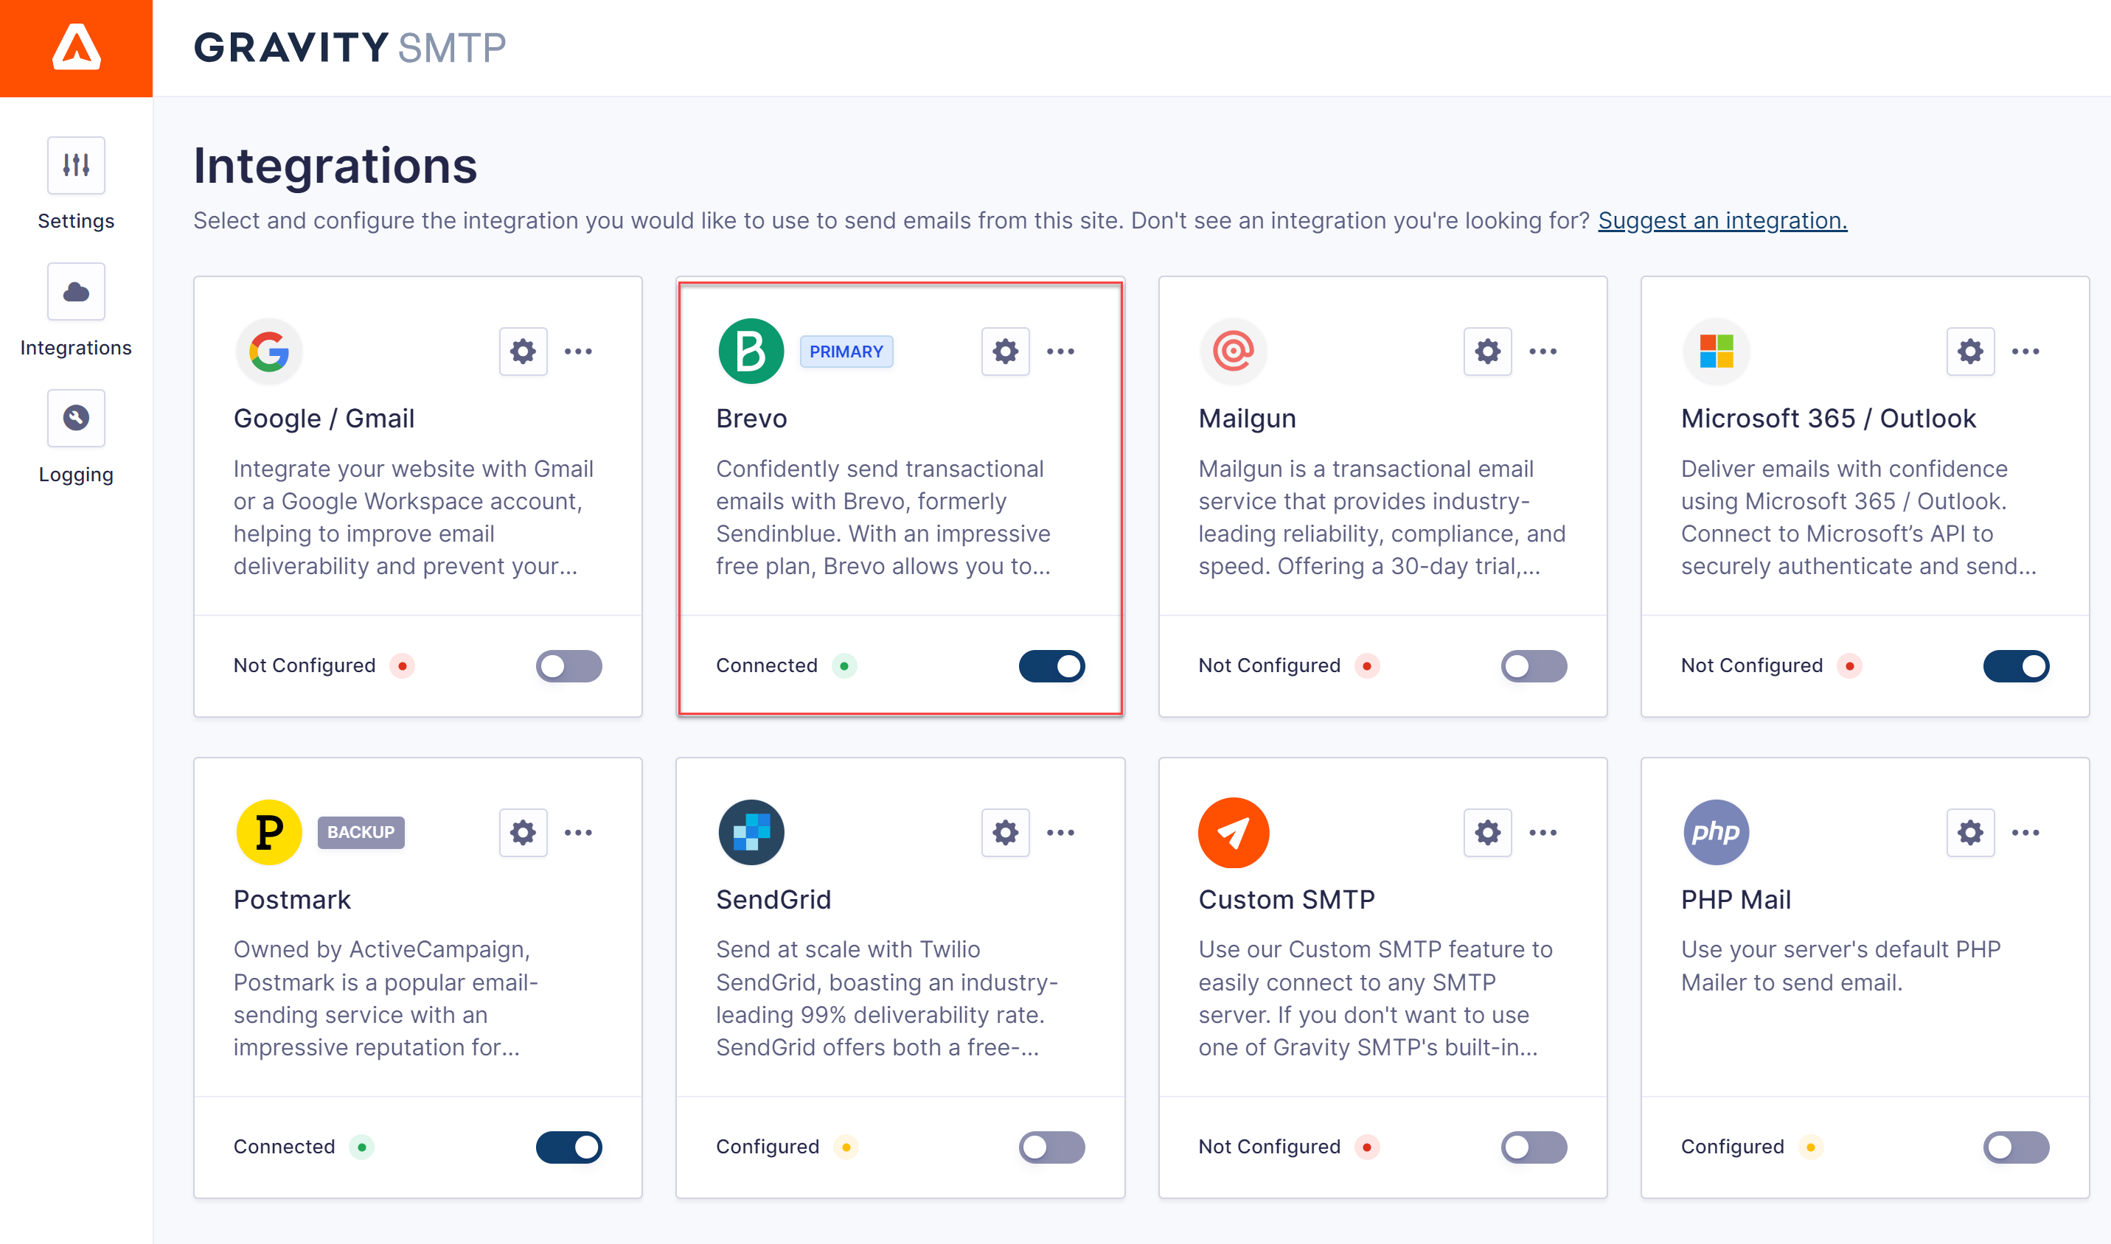Open Brevo gear settings
The image size is (2111, 1244).
[1006, 352]
